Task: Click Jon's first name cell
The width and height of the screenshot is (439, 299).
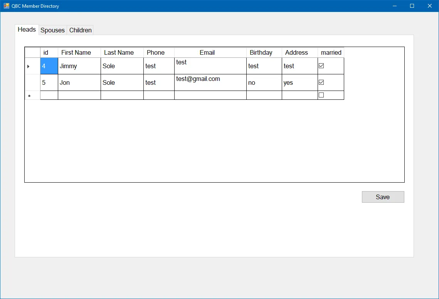Action: (x=79, y=82)
